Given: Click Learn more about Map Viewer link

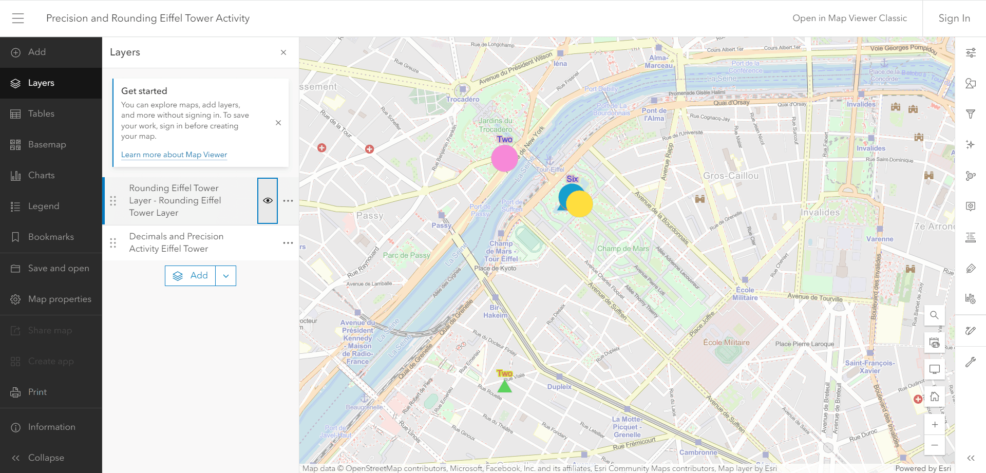Looking at the screenshot, I should (174, 155).
